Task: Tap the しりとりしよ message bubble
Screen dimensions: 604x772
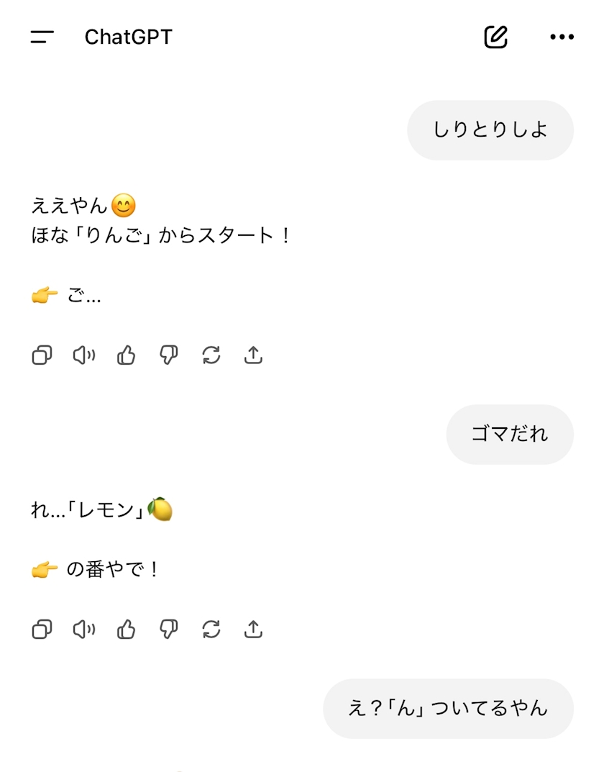Action: (490, 130)
